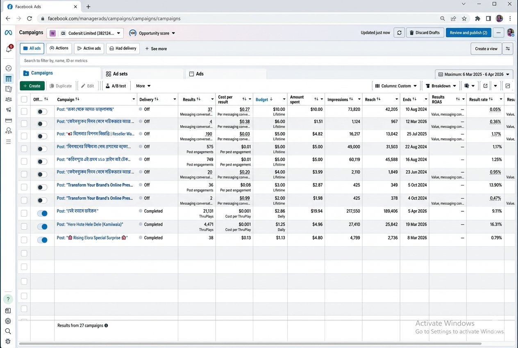Open the Billing card icon in sidebar

click(x=8, y=120)
